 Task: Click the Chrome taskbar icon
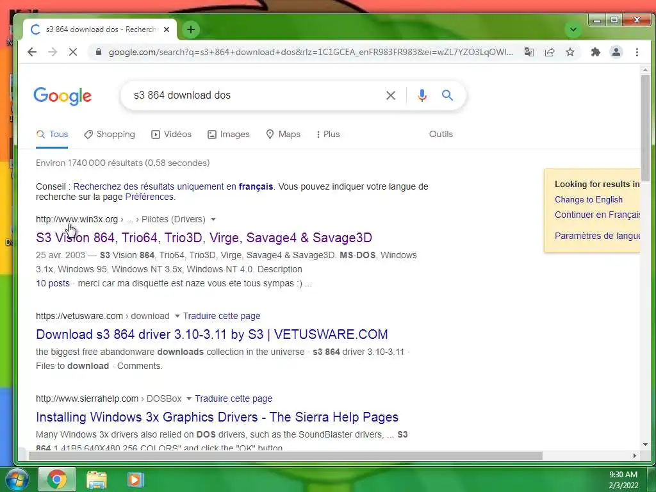point(57,479)
